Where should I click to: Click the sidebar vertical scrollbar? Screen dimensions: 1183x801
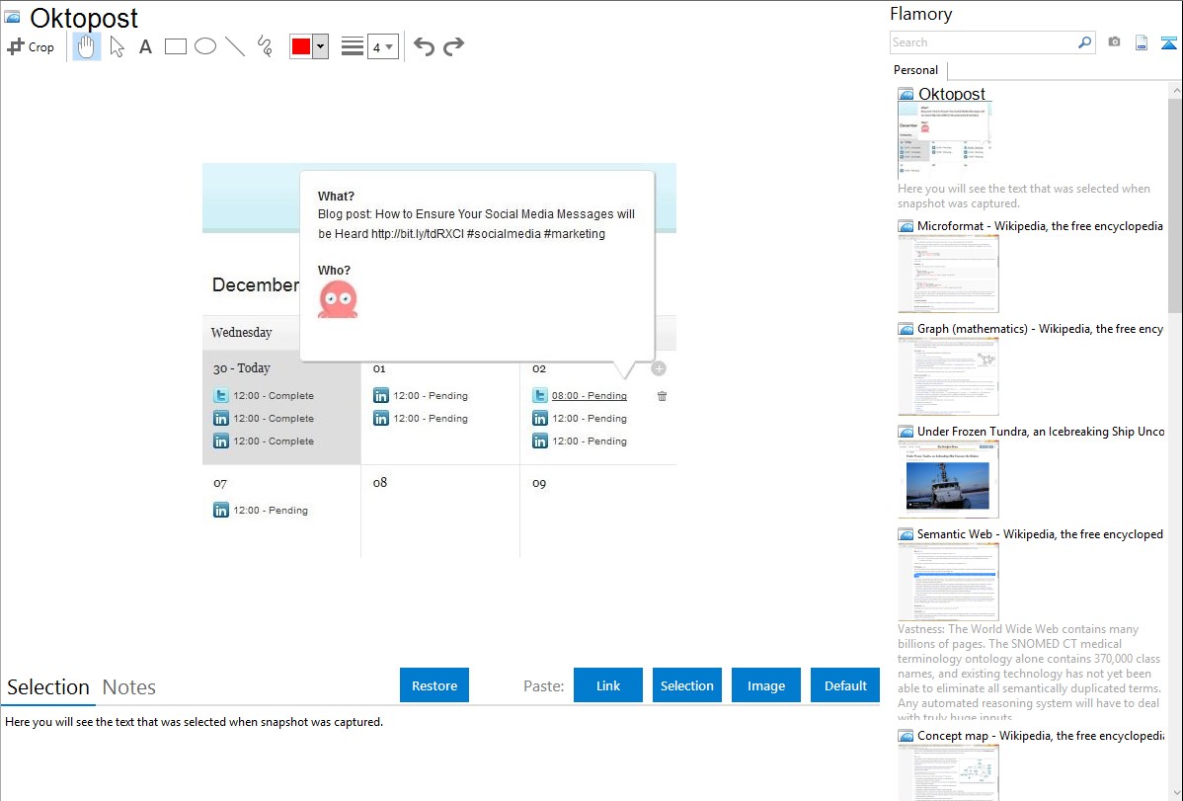[1175, 203]
